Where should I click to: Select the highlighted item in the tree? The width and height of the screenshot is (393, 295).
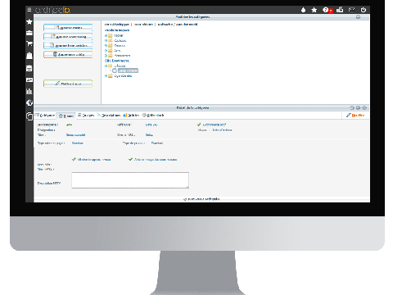pyautogui.click(x=128, y=70)
